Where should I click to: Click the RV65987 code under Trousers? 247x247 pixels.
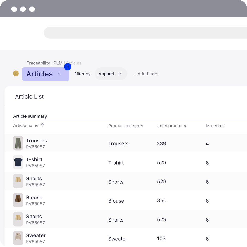35,147
